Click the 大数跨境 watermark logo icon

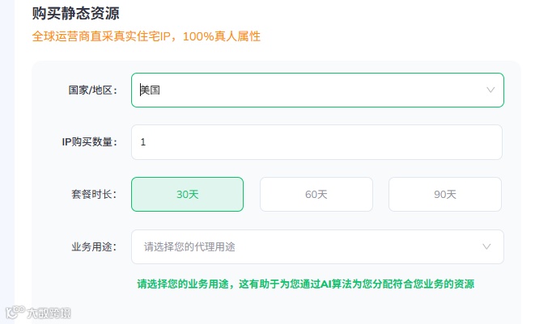14,313
